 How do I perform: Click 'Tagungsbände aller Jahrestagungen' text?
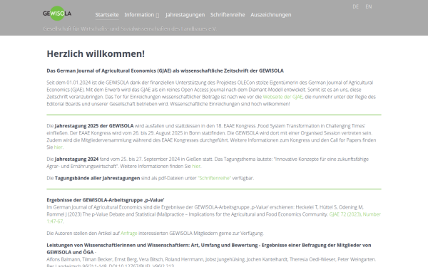pos(98,178)
